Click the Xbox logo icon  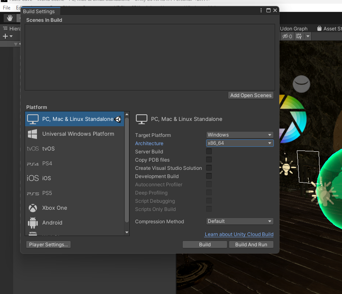[x=33, y=208]
